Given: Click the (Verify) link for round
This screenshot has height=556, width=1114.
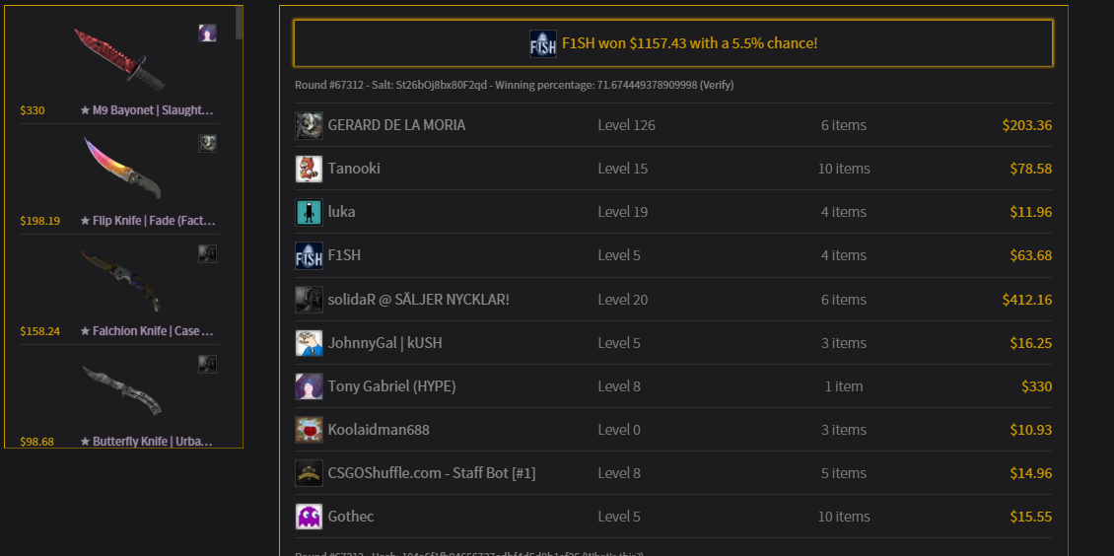Looking at the screenshot, I should point(716,85).
